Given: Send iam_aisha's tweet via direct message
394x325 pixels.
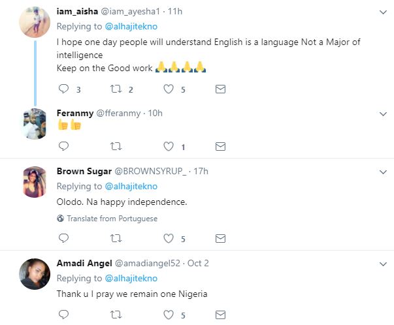Looking at the screenshot, I should [221, 89].
